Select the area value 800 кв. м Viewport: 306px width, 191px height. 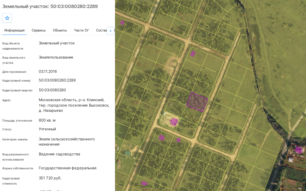pos(47,120)
